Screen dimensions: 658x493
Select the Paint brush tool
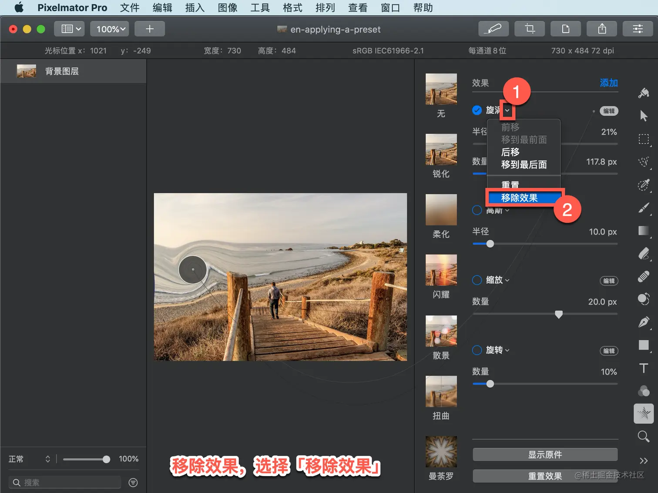[x=644, y=208]
